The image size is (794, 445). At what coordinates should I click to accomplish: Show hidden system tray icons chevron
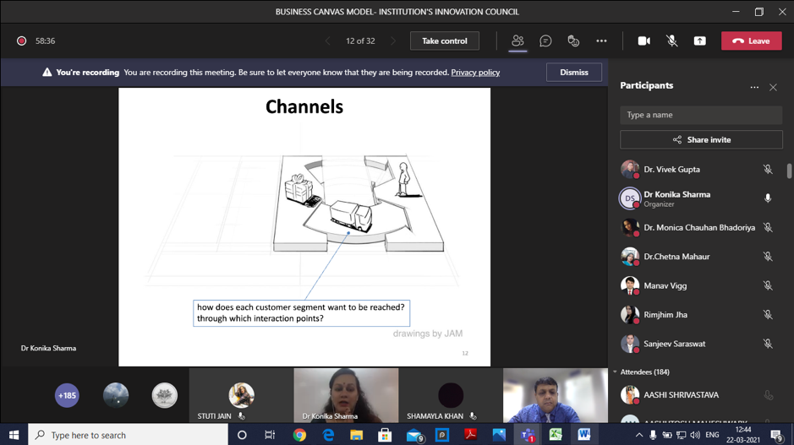[639, 435]
